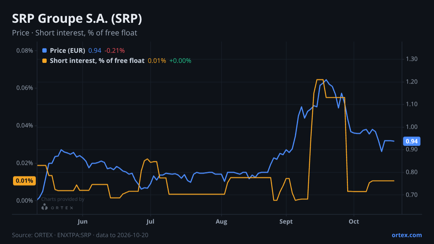Image resolution: width=434 pixels, height=244 pixels.
Task: Click the Jun x-axis label
Action: 83,221
